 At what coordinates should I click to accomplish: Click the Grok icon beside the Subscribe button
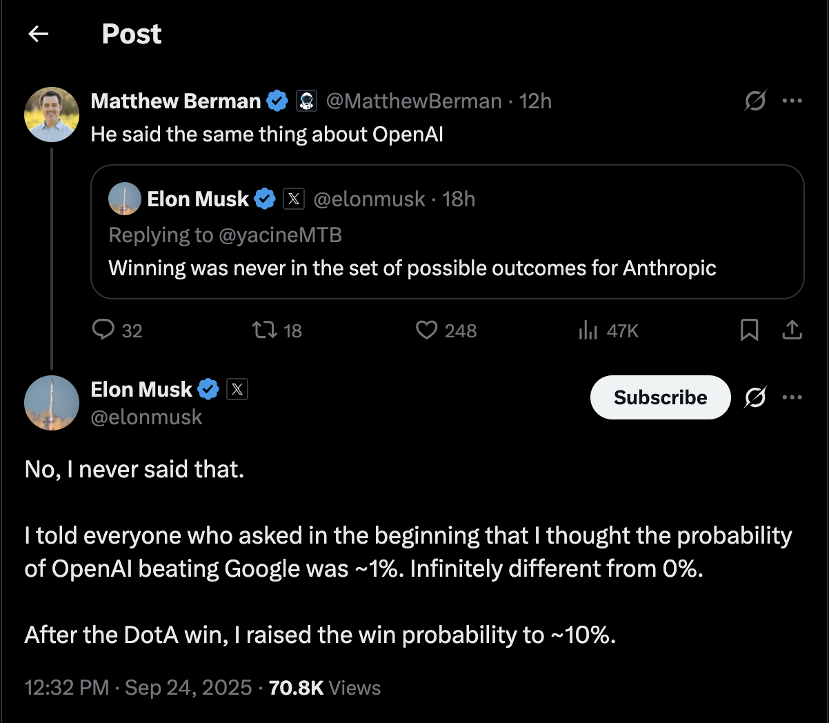(755, 397)
